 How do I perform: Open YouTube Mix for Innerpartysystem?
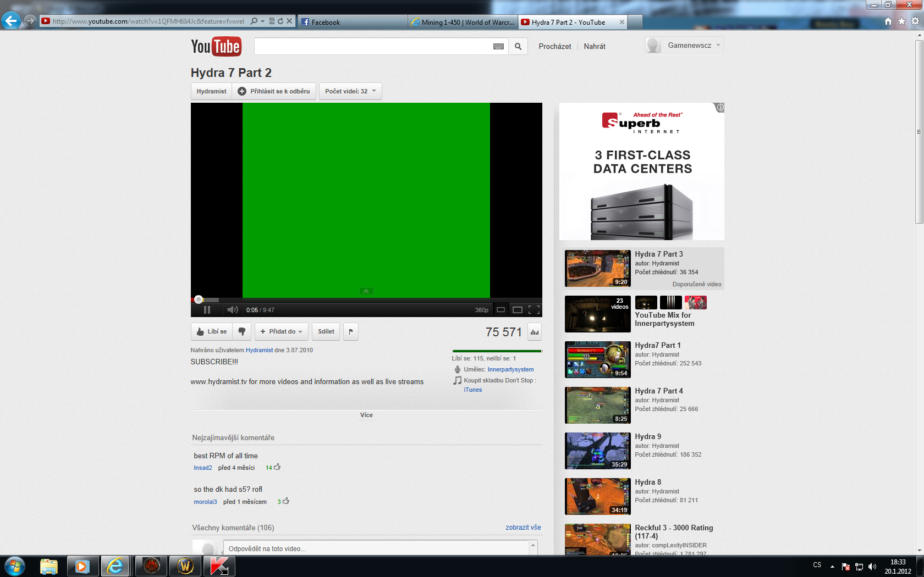tap(664, 319)
